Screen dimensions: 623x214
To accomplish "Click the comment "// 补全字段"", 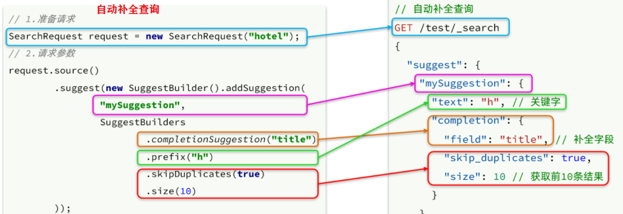I will (x=585, y=139).
